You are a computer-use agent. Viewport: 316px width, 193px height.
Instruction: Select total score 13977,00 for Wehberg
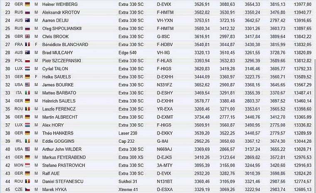point(303,4)
